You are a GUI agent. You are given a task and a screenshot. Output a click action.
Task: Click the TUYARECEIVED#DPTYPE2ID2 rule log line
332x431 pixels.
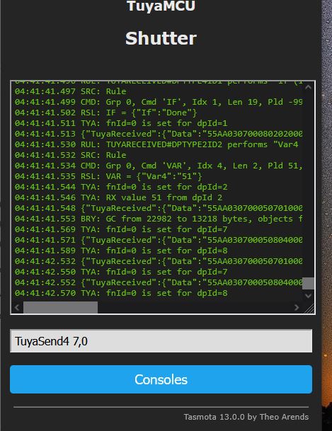(x=156, y=144)
